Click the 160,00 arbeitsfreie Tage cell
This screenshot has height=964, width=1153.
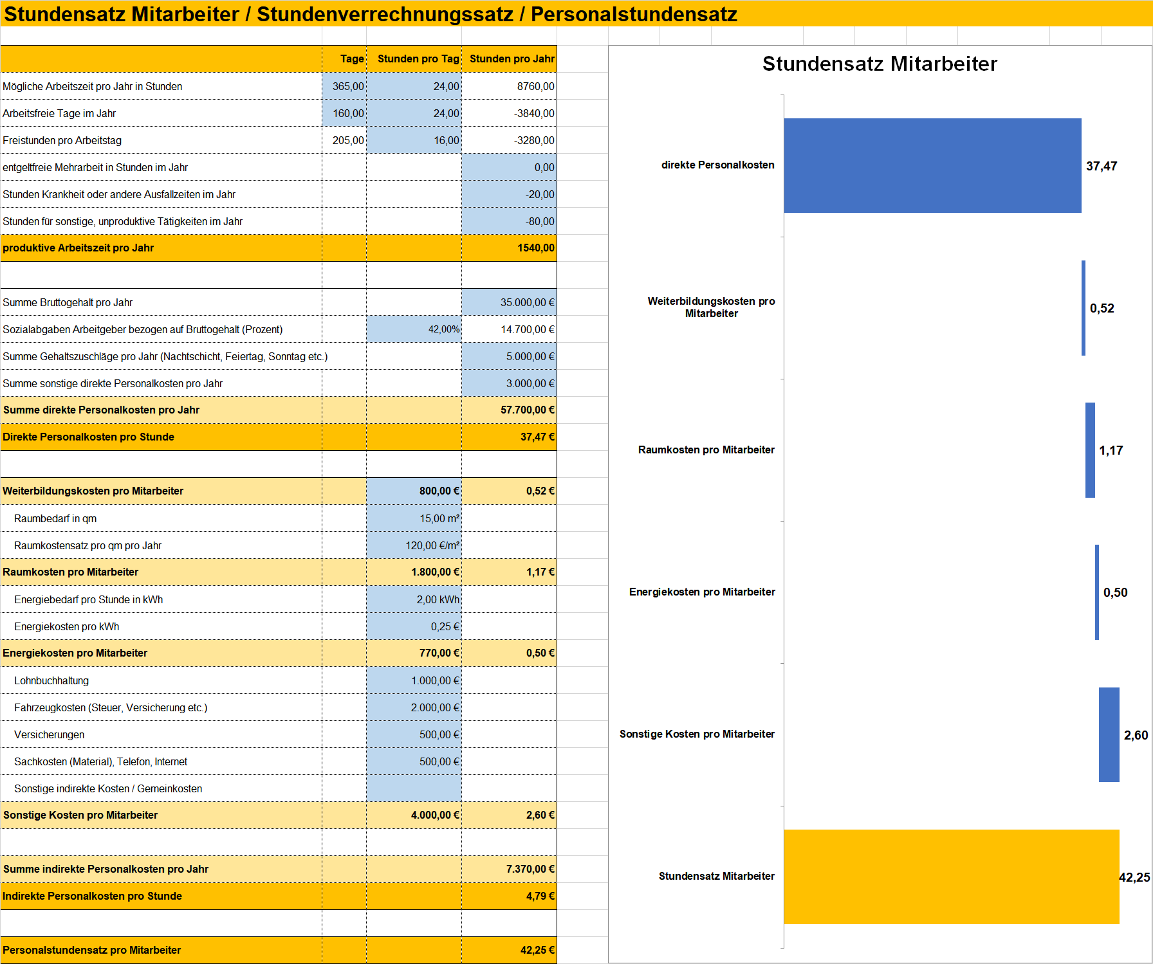tap(344, 113)
